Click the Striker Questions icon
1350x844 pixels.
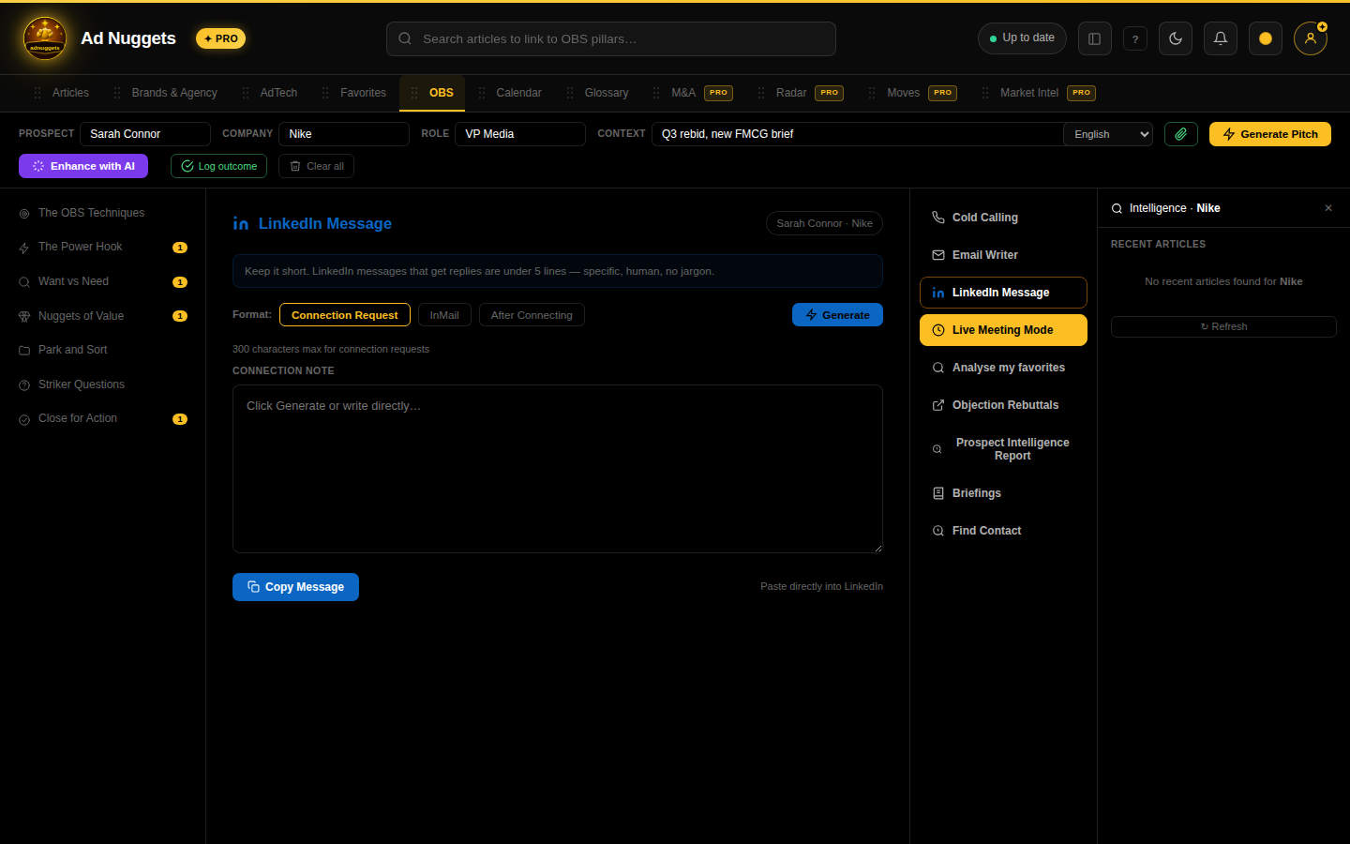point(24,385)
